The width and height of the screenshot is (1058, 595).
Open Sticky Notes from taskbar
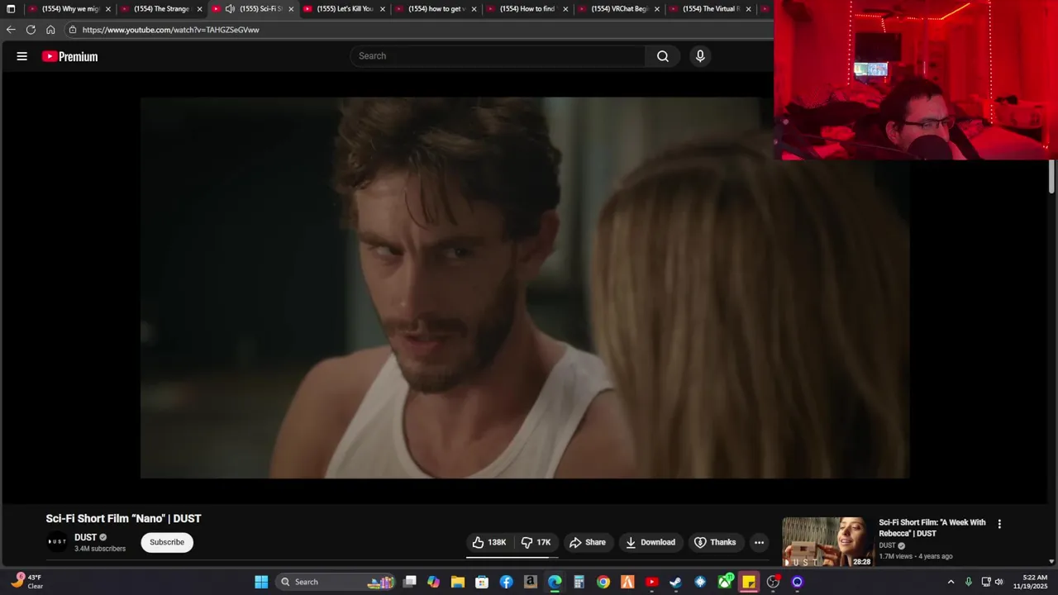coord(749,582)
